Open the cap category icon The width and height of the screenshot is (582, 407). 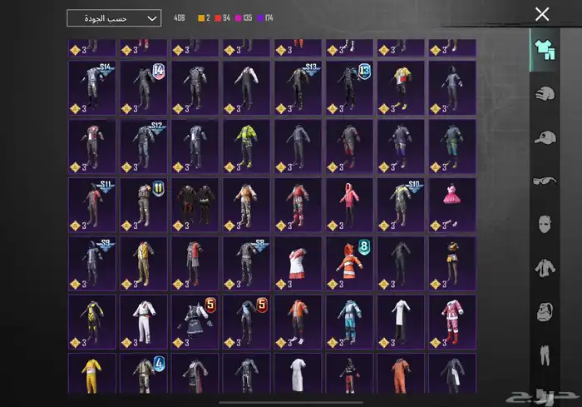coord(544,136)
